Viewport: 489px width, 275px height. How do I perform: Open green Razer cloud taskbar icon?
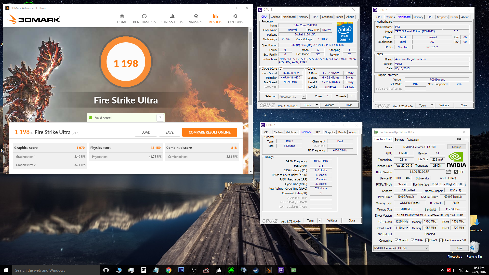click(231, 270)
